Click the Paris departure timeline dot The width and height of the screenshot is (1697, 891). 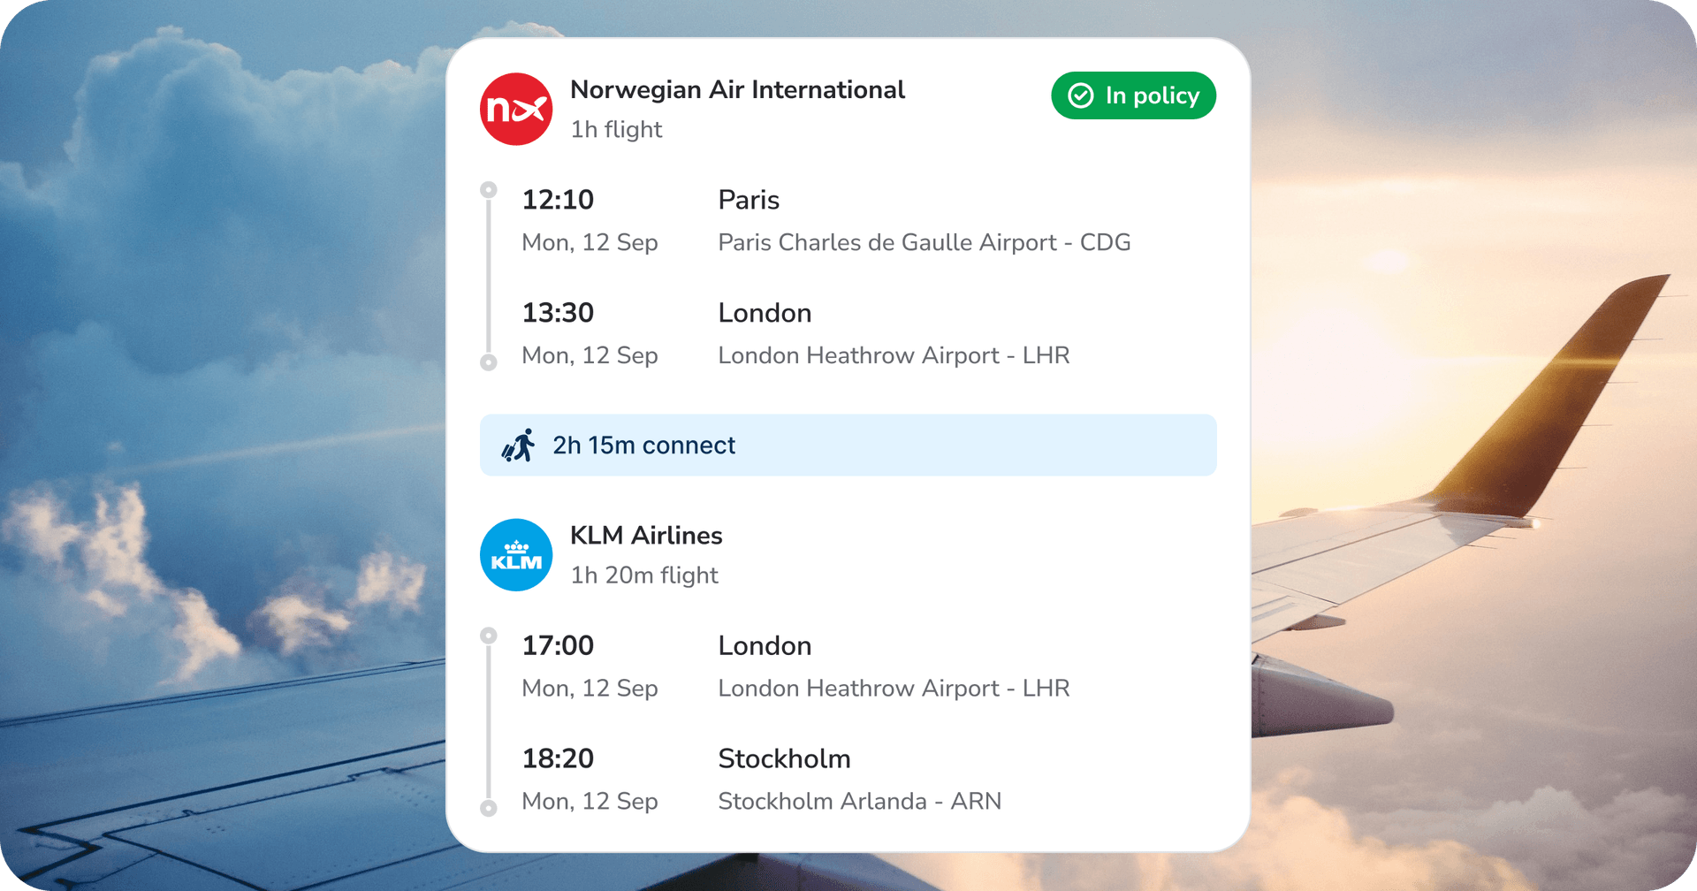tap(488, 189)
